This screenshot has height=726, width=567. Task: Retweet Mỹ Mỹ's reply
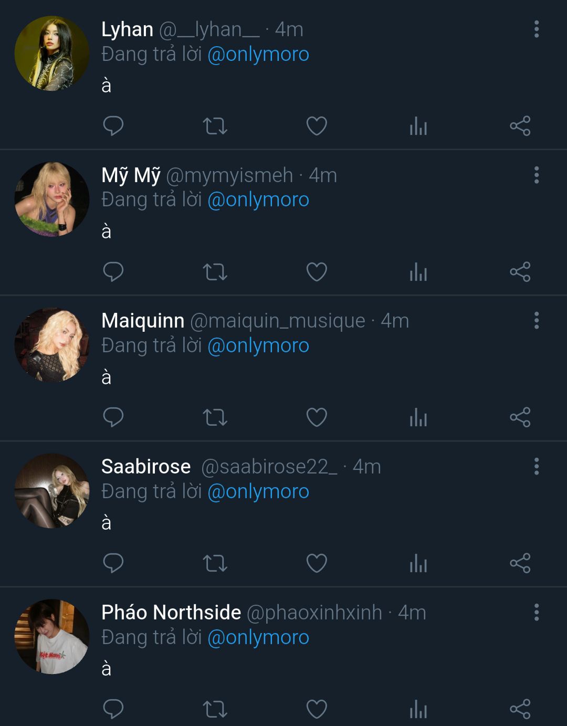(x=215, y=272)
